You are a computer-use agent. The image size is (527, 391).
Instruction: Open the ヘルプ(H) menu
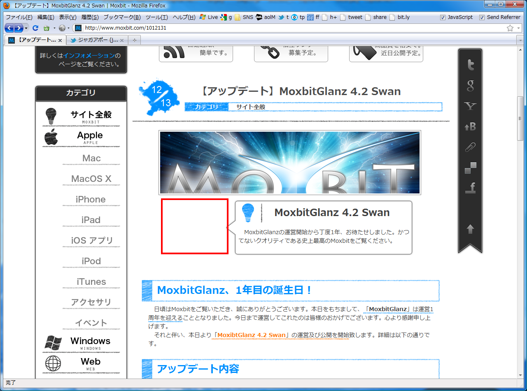pos(184,17)
